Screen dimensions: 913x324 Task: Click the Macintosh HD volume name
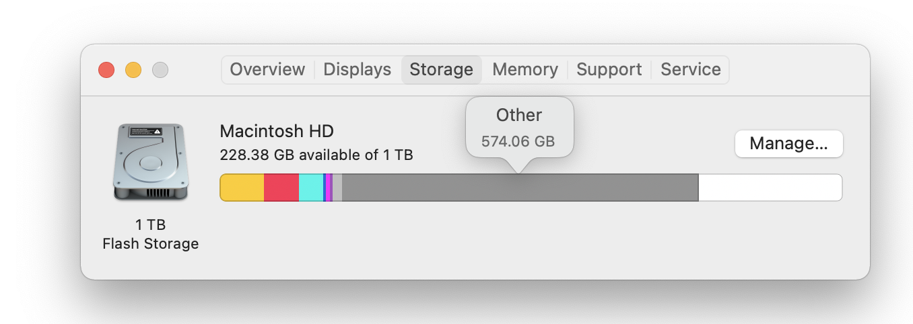click(x=277, y=131)
